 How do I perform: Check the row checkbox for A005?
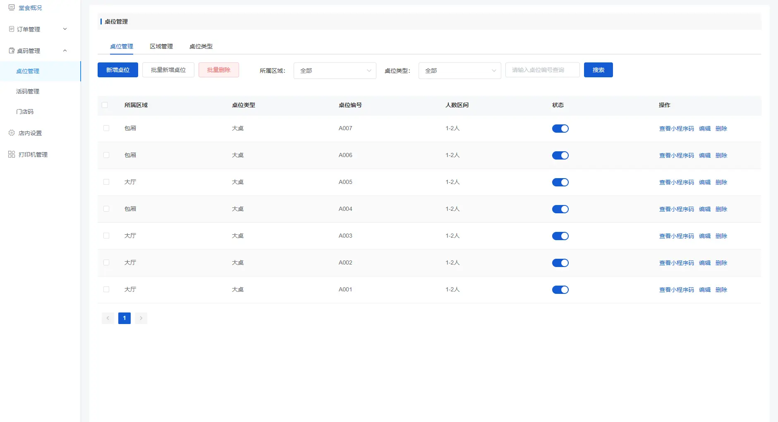pyautogui.click(x=106, y=182)
